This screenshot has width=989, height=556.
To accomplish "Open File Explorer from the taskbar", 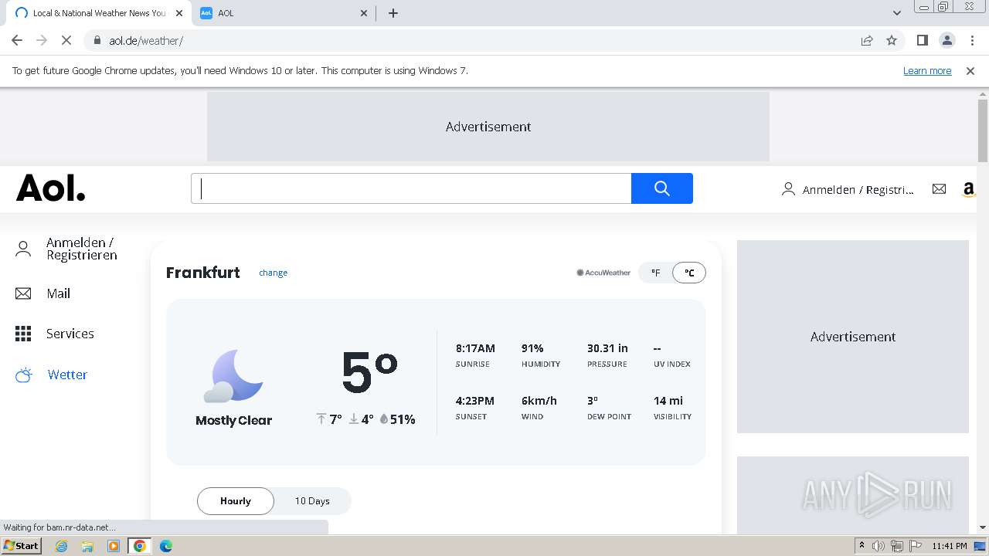I will pyautogui.click(x=87, y=546).
